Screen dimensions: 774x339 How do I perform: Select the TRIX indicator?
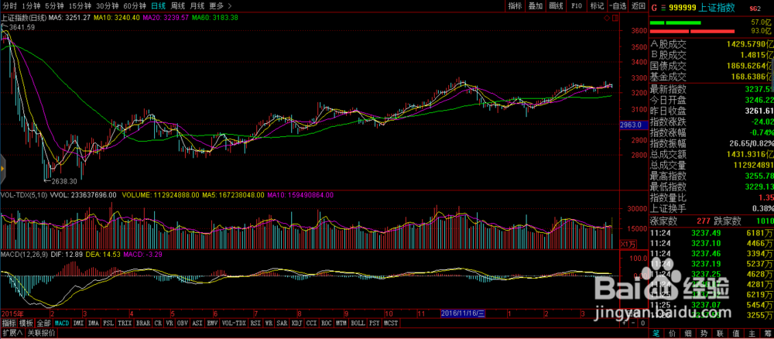(x=125, y=324)
